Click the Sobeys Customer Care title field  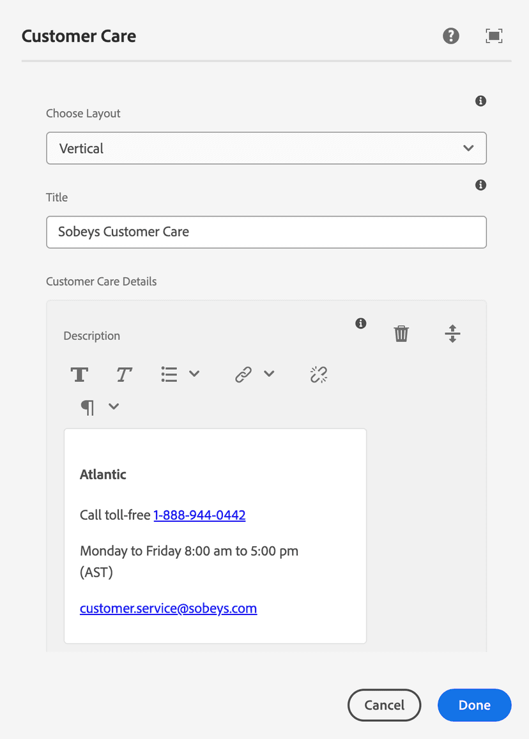pyautogui.click(x=266, y=232)
